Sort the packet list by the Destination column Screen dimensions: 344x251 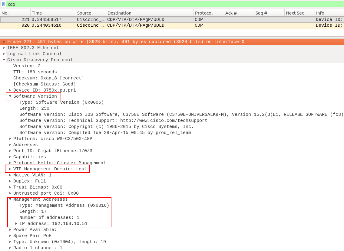(150, 13)
